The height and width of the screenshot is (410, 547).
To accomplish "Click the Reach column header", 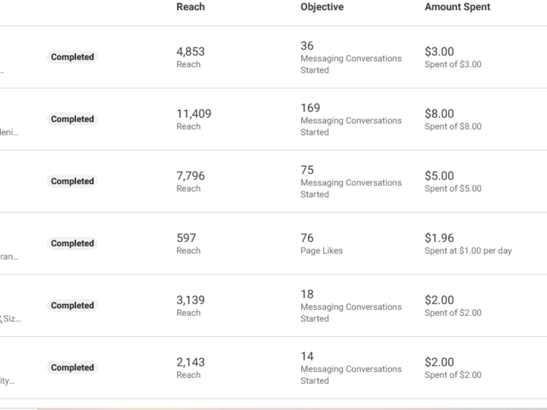I will pyautogui.click(x=190, y=7).
